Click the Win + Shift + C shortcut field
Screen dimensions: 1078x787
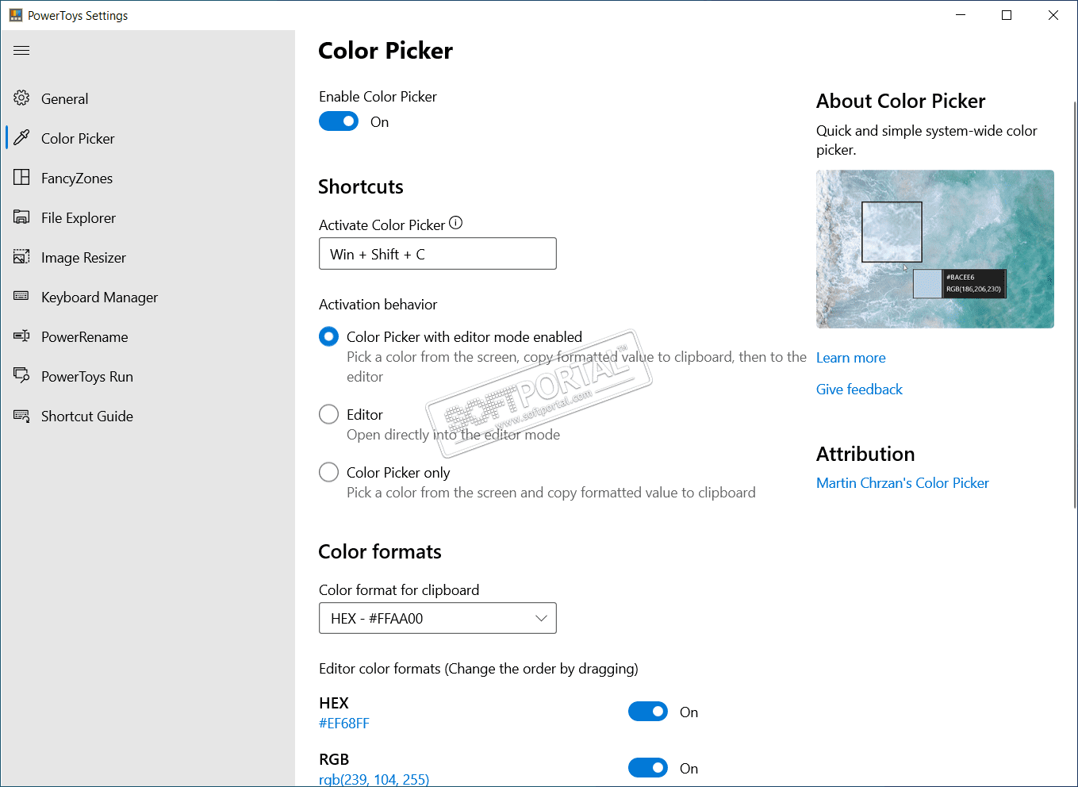click(x=437, y=254)
